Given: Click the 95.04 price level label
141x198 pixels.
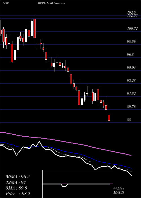Looking at the screenshot, I should [131, 68].
